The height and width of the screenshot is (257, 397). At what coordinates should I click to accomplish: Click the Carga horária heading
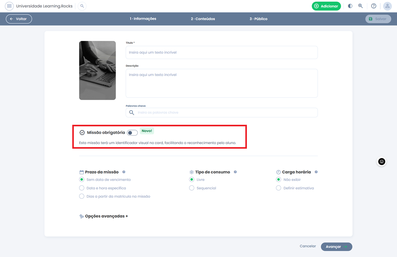coord(297,172)
